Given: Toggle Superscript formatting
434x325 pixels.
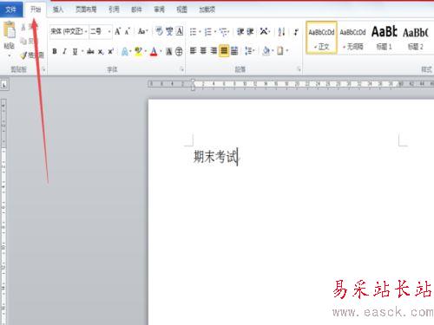Looking at the screenshot, I should (110, 51).
